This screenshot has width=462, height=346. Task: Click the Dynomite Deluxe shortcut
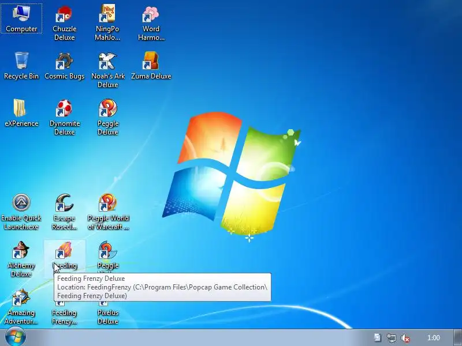[65, 117]
